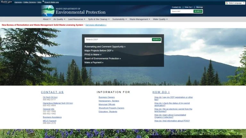Open Business Assistance link
246x138 pixels.
tap(52, 117)
